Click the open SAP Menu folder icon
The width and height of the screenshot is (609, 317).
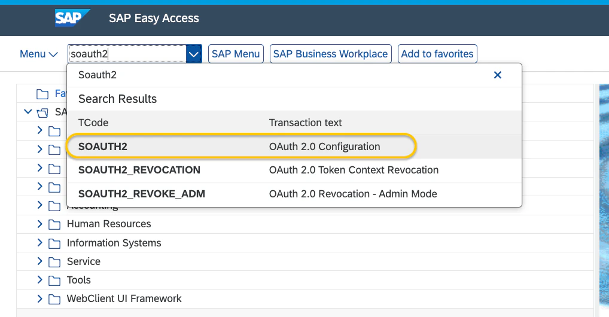(42, 112)
